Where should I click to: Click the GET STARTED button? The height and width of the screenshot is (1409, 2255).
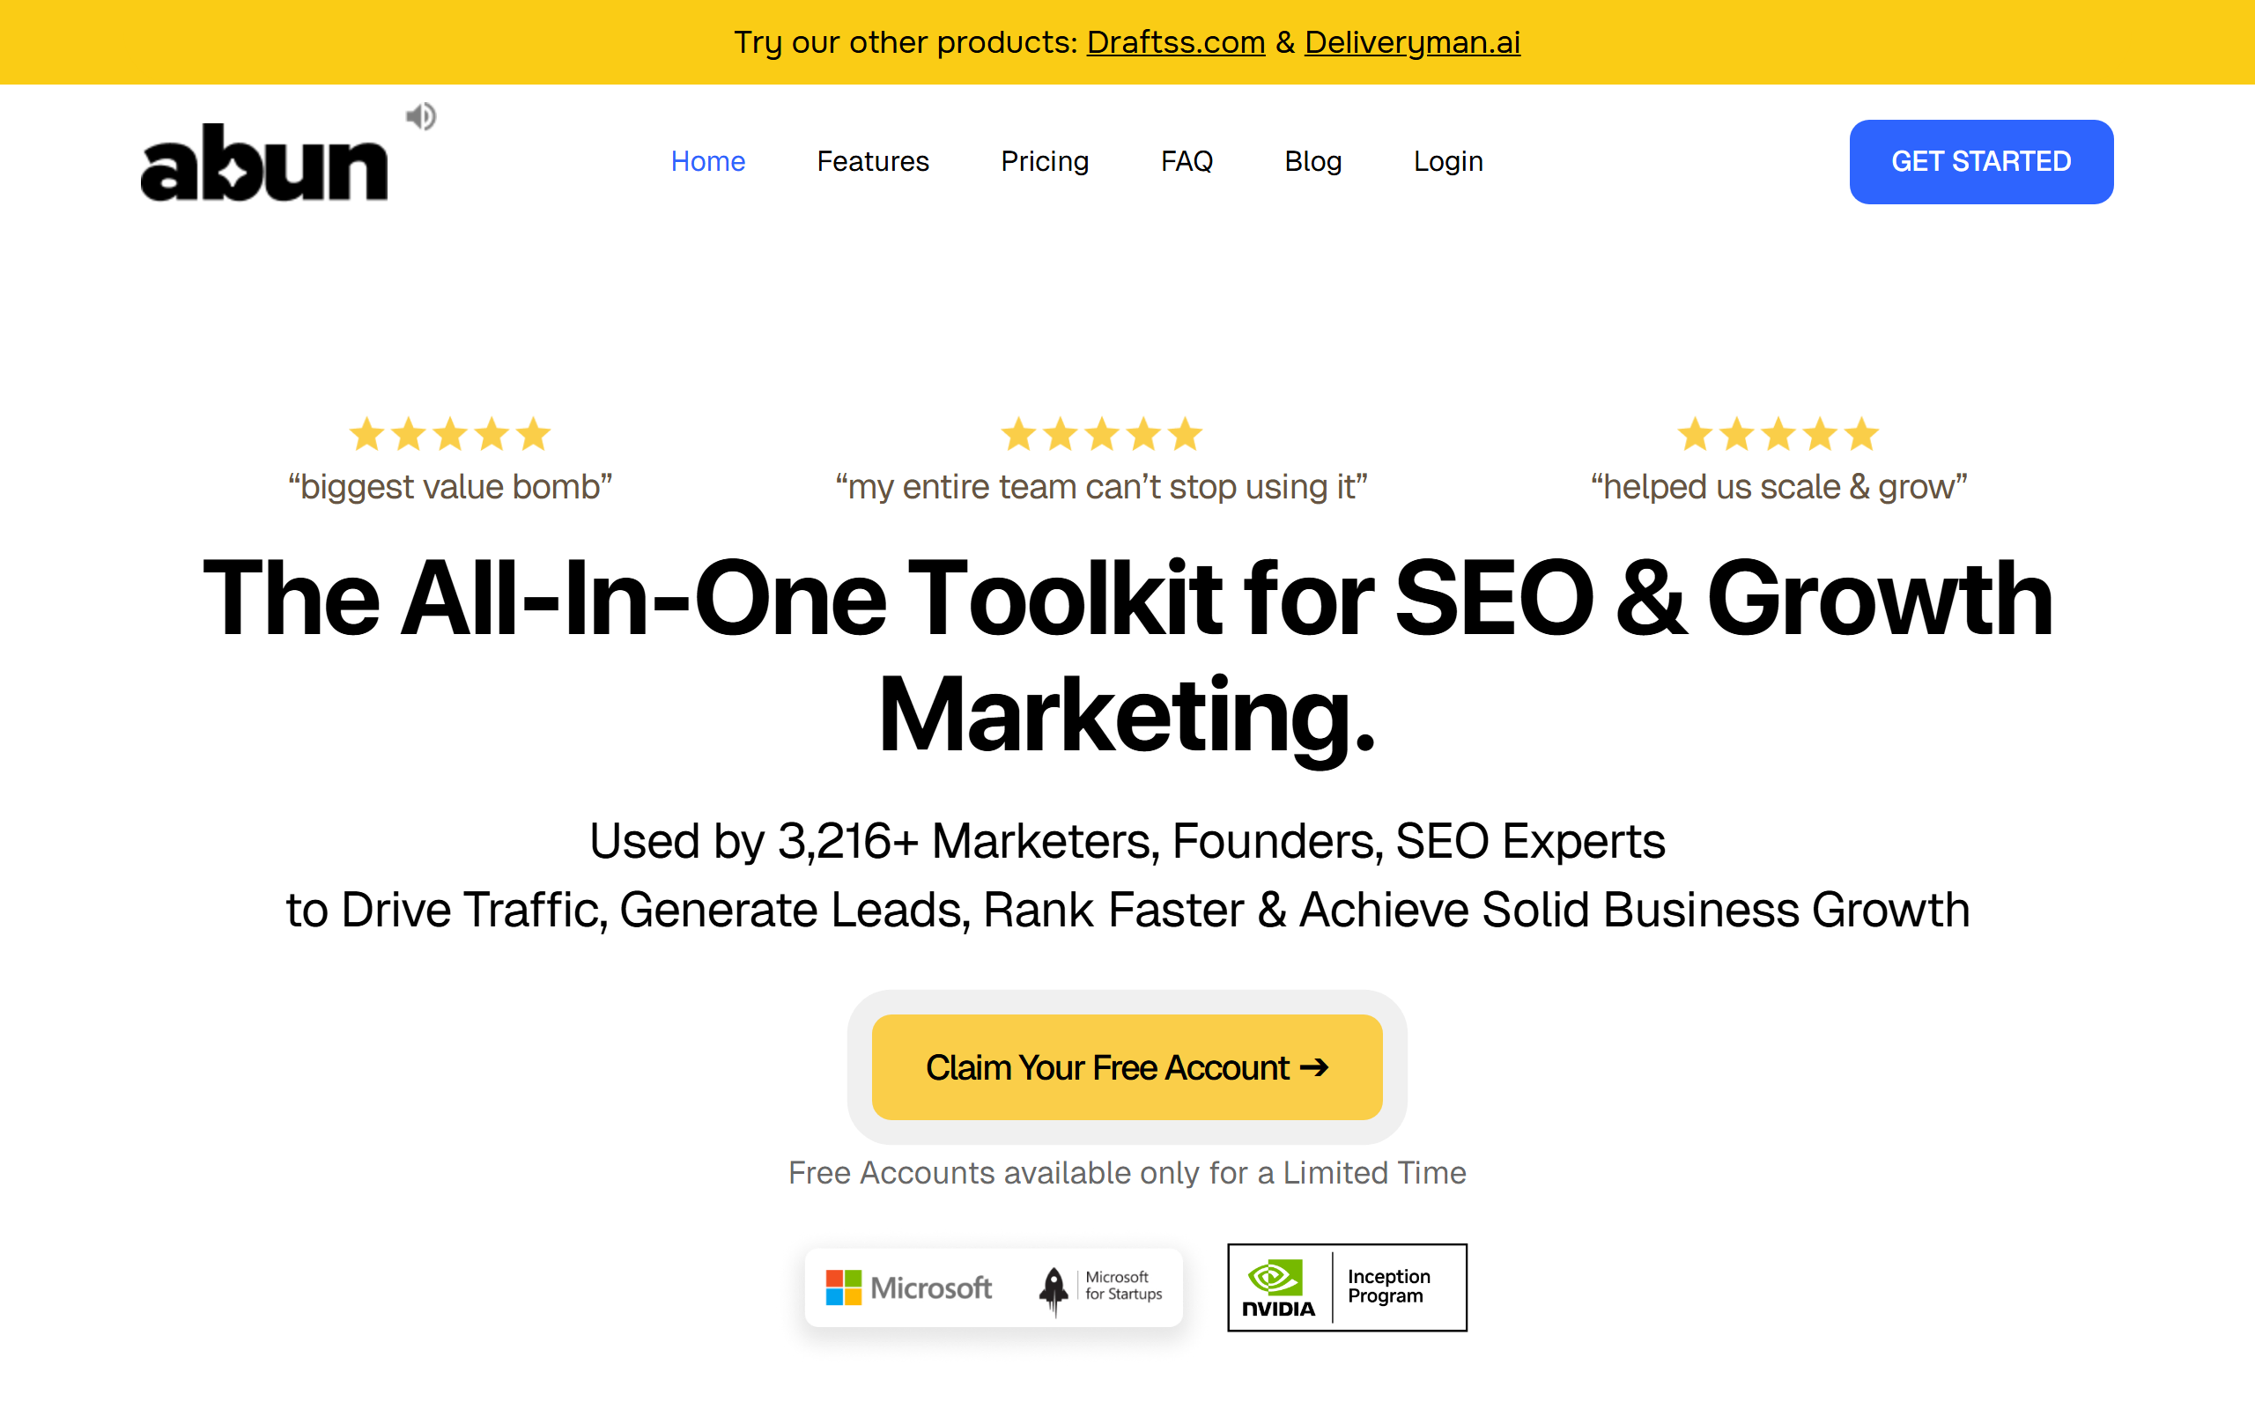coord(1981,161)
